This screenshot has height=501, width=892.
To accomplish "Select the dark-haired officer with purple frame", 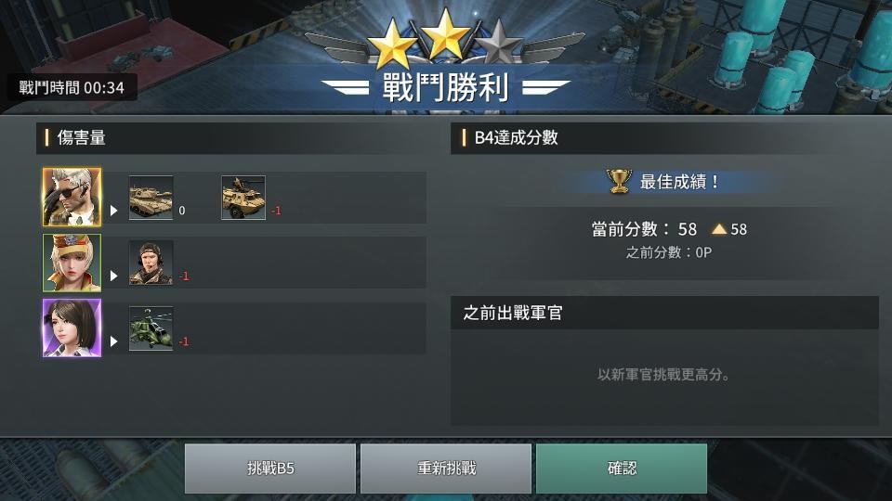I will pyautogui.click(x=72, y=328).
